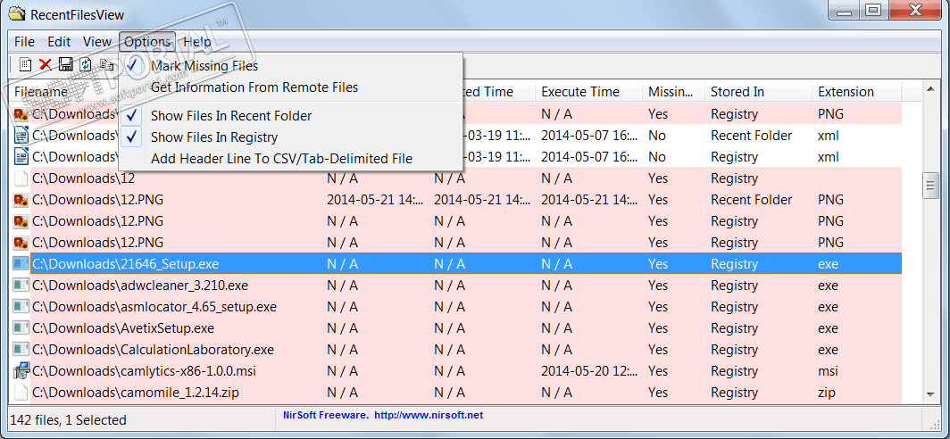The image size is (950, 439).
Task: Click the red X delete toolbar icon
Action: point(46,64)
